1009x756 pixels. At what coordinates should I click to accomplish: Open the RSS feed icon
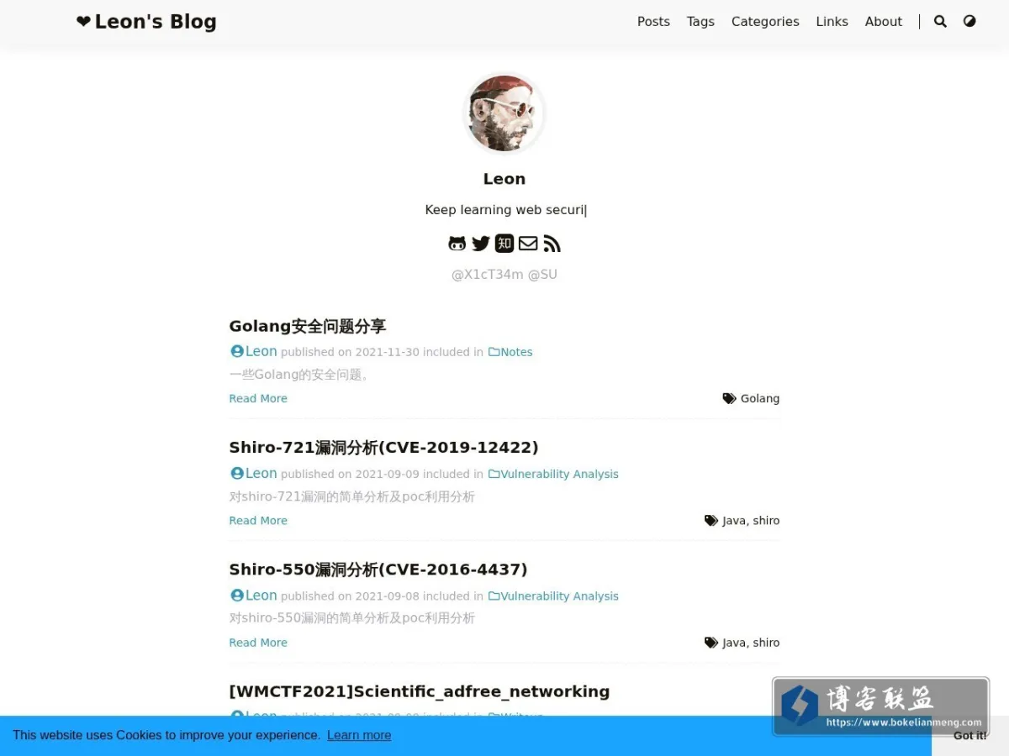[552, 244]
